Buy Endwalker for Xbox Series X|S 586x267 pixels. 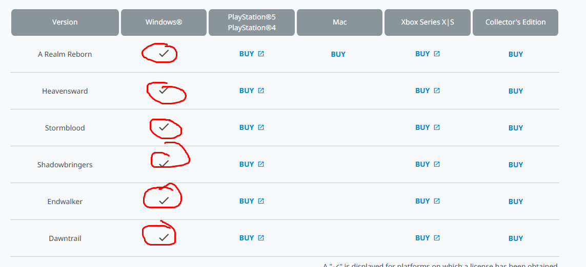(x=422, y=201)
